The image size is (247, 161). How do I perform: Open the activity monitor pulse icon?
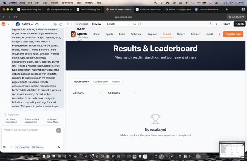pyautogui.click(x=211, y=24)
